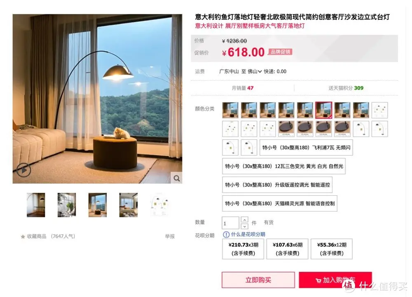Choose the first color classification thumbnail
Screen dimensions: 412x297
(x=230, y=110)
